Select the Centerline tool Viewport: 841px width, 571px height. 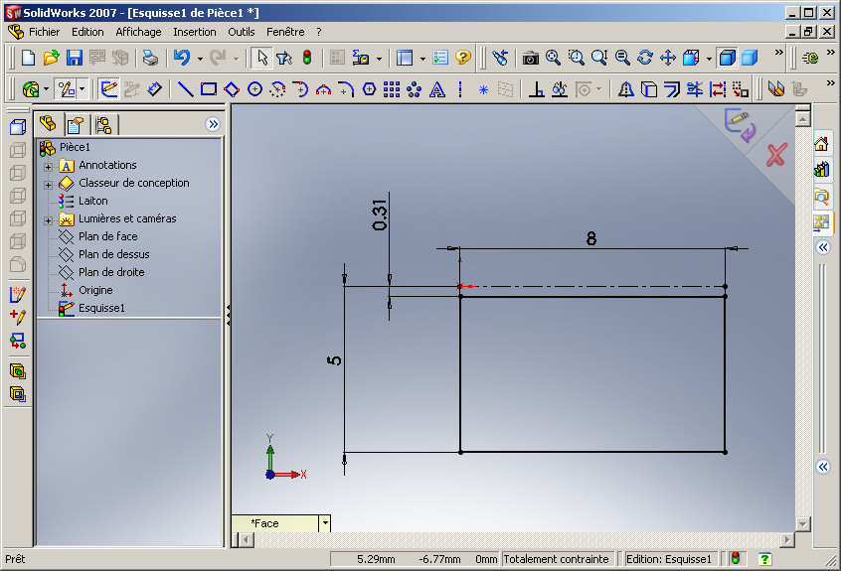coord(460,89)
